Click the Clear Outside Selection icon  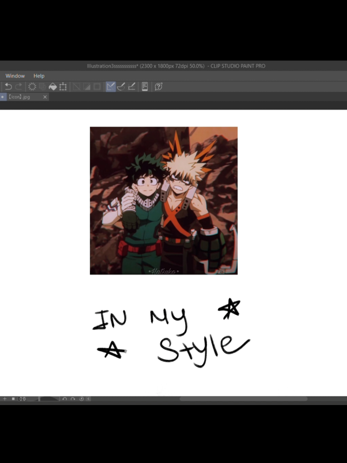[42, 86]
